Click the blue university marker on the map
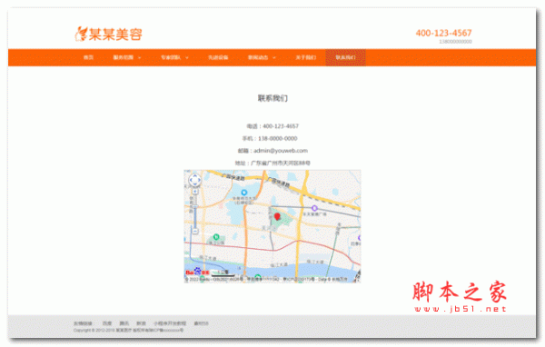This screenshot has width=545, height=347. point(244,193)
